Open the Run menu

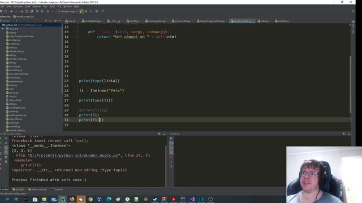point(45,6)
